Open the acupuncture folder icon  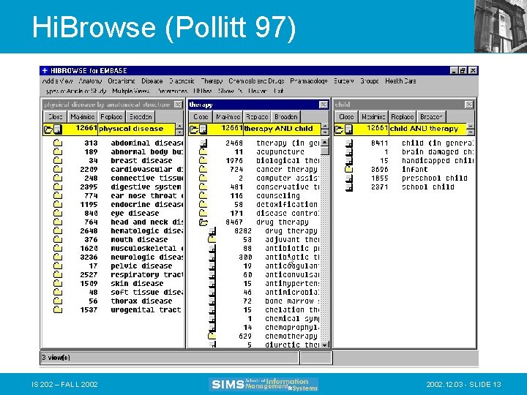203,151
